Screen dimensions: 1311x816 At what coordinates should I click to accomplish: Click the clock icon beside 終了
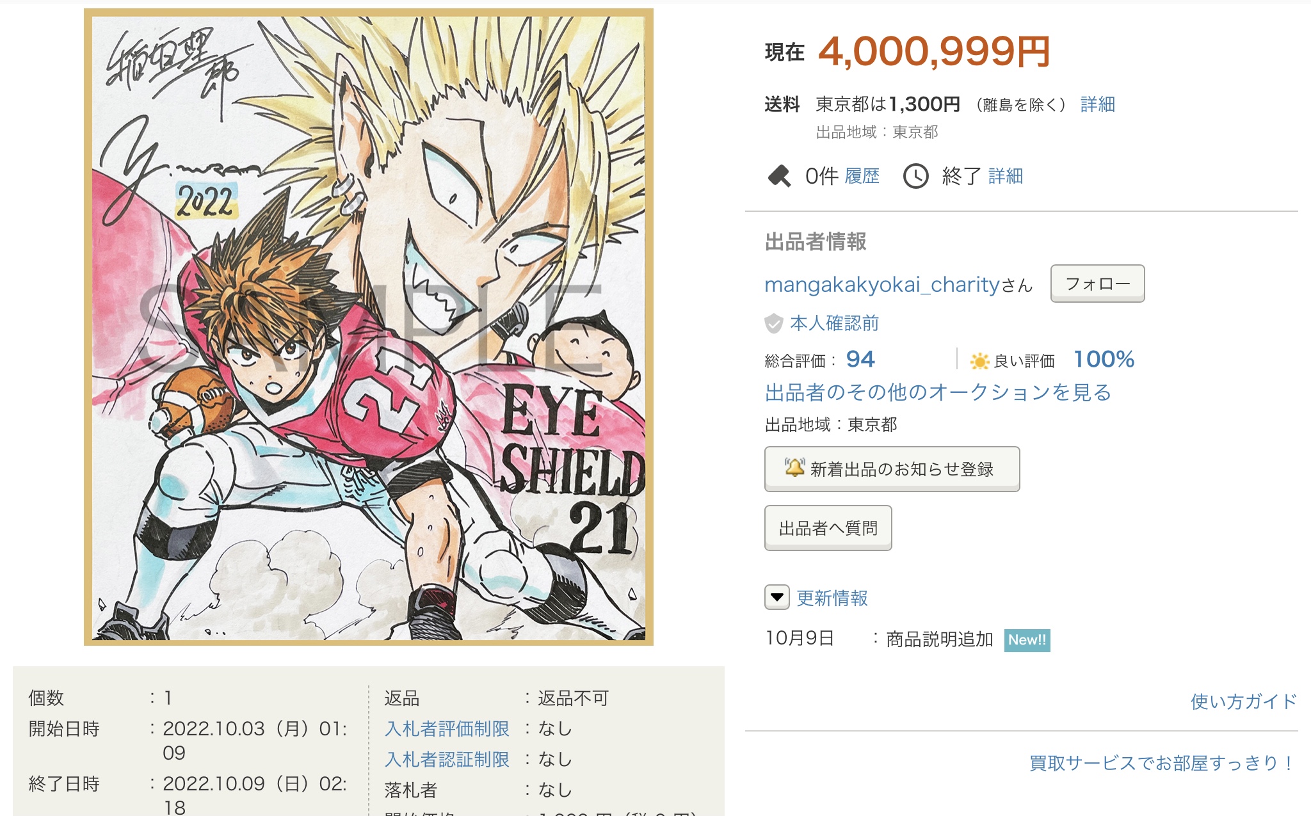point(915,176)
